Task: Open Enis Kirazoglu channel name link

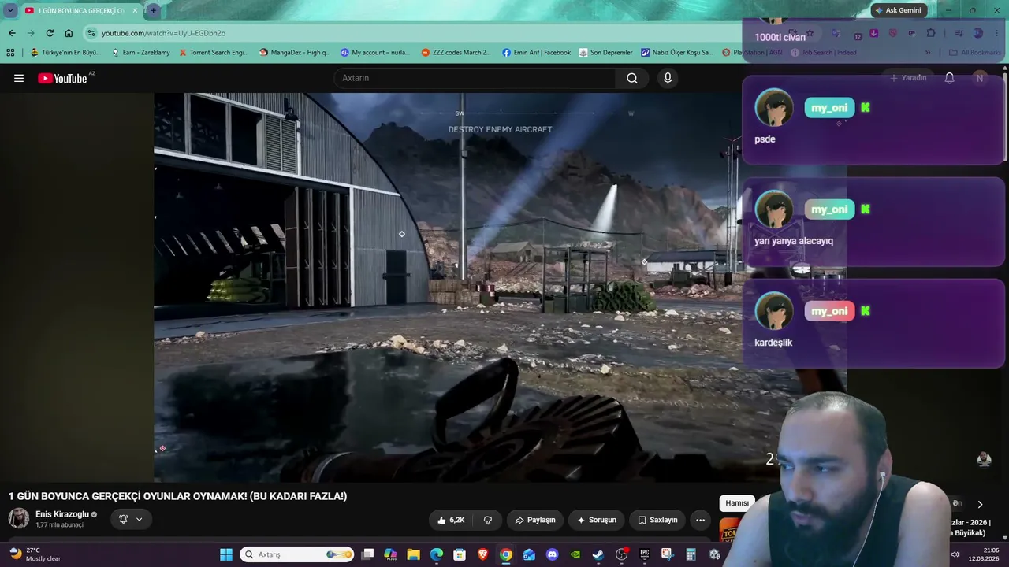Action: [x=62, y=514]
